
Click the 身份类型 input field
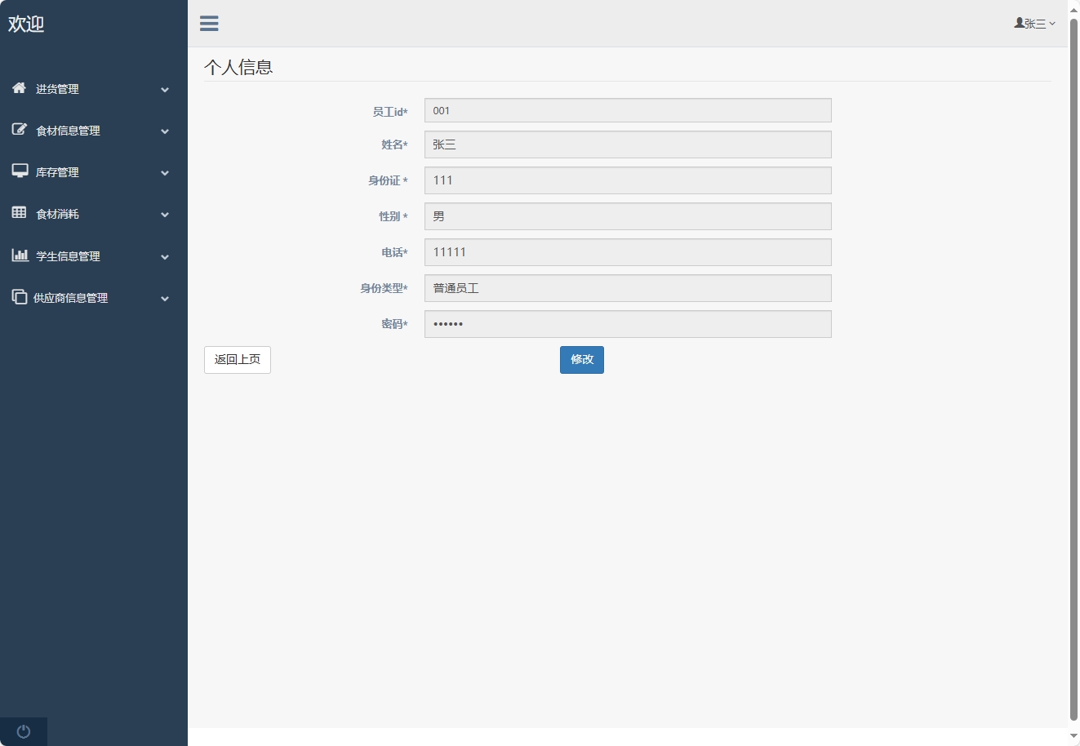point(628,288)
